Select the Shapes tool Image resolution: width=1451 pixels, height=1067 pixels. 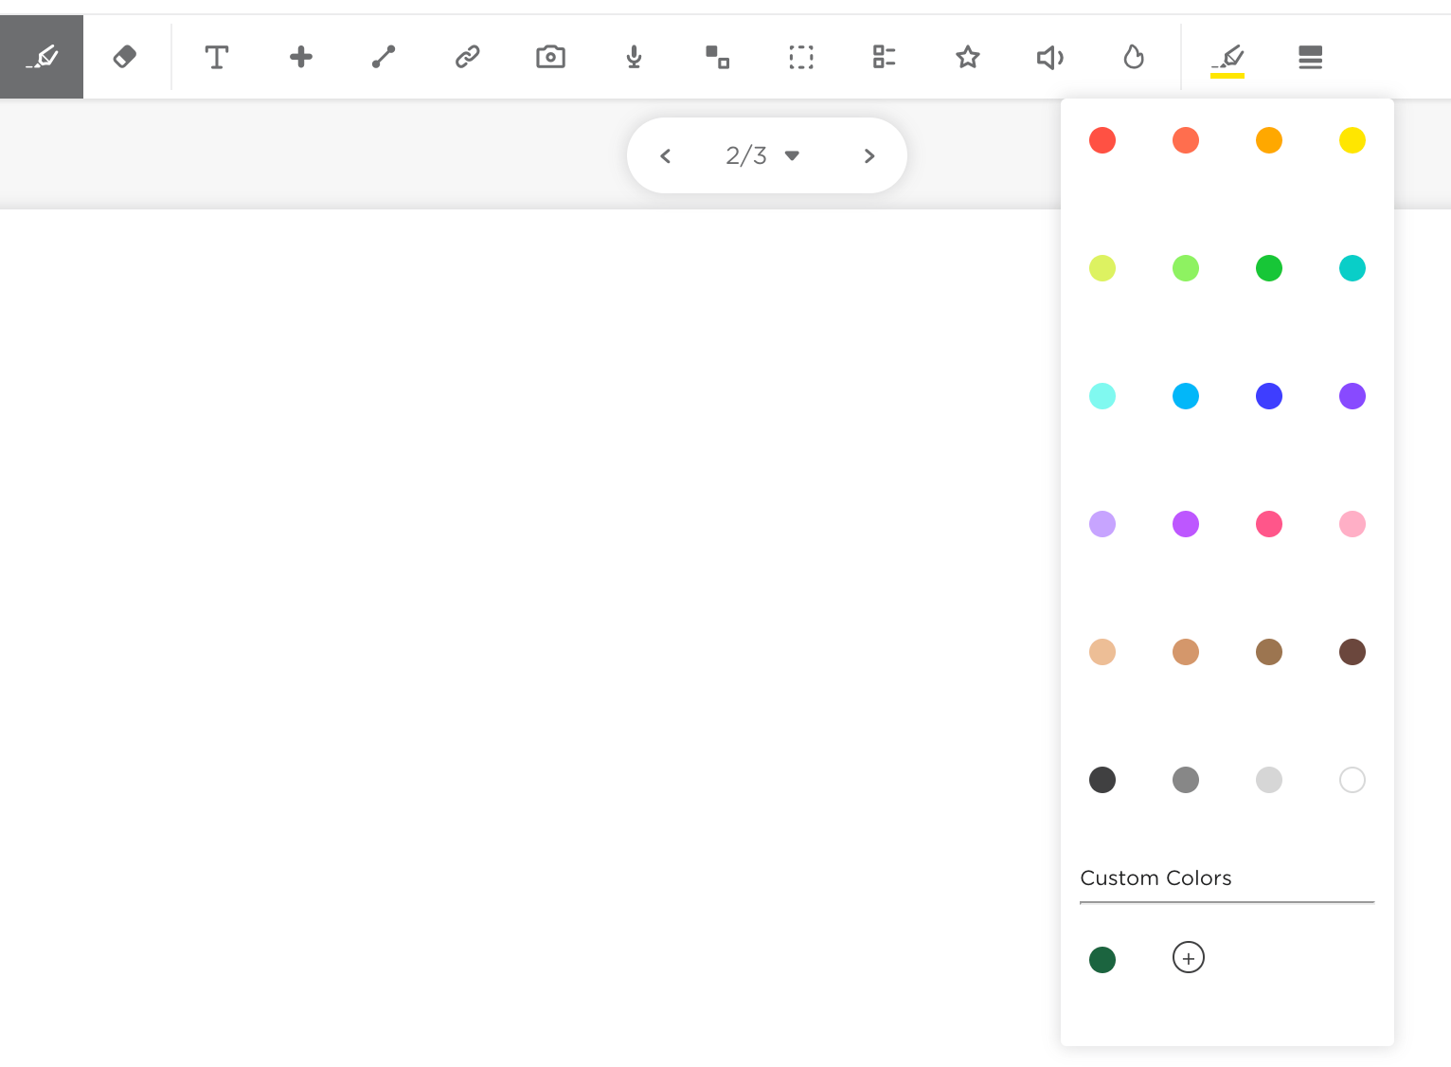[x=717, y=57]
